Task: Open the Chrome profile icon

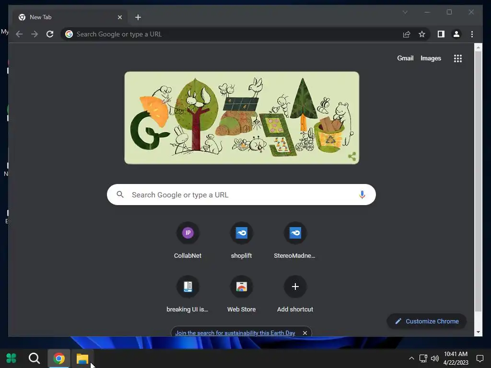Action: [456, 34]
